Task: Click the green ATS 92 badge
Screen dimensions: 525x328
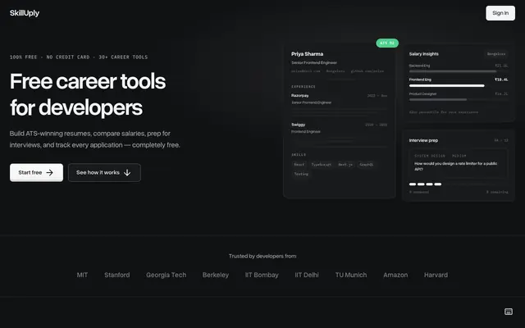Action: click(x=387, y=43)
